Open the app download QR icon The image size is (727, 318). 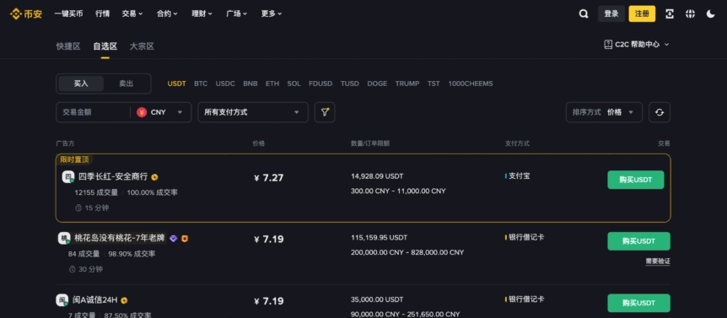(x=669, y=13)
